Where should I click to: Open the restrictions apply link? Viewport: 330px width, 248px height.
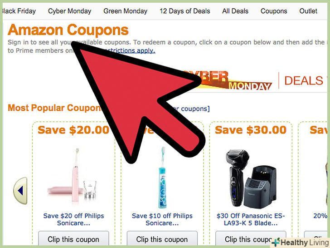click(130, 50)
